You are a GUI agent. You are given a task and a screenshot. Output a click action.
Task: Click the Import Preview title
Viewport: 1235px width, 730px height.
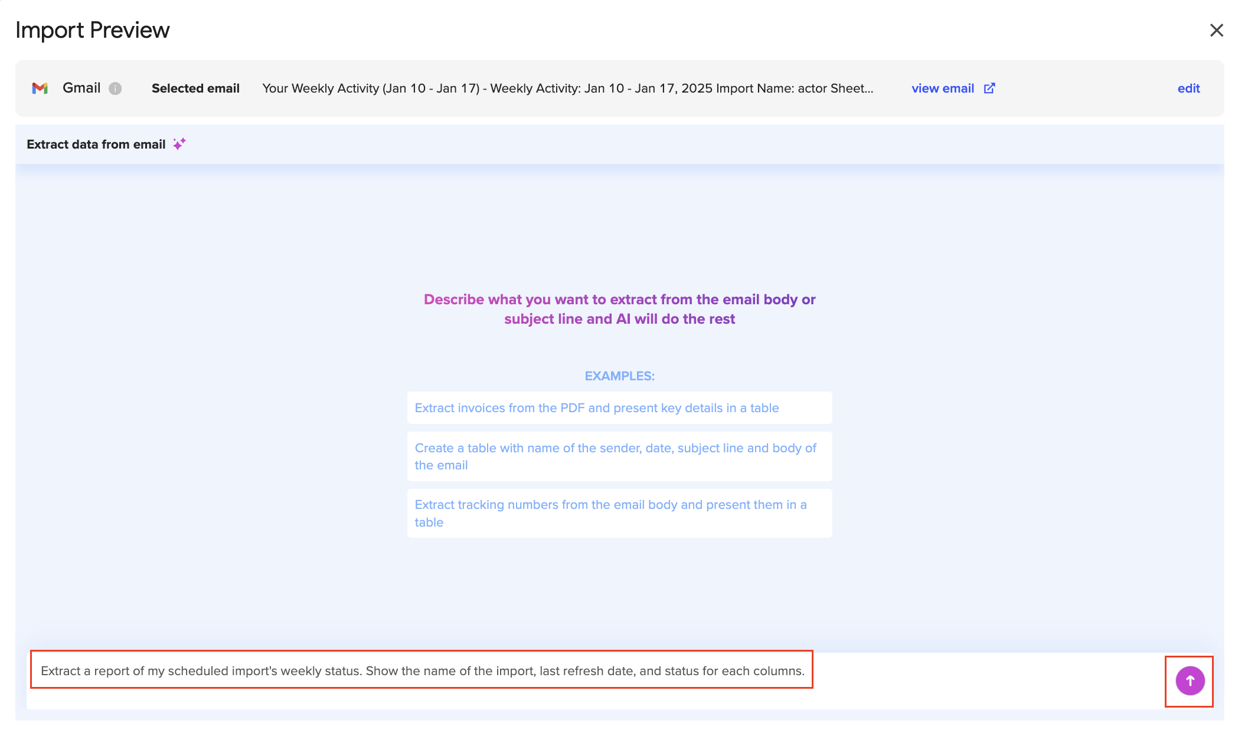point(93,30)
